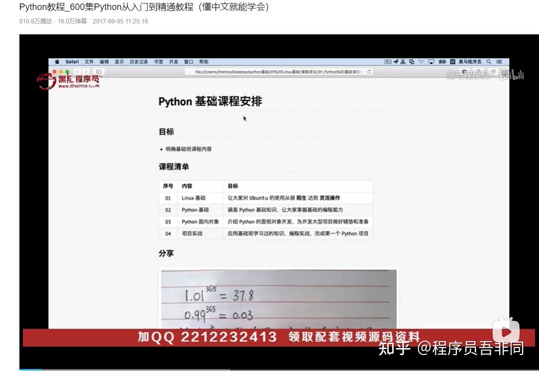Click the green fullscreen window button
Image resolution: width=539 pixels, height=371 pixels.
click(x=66, y=70)
